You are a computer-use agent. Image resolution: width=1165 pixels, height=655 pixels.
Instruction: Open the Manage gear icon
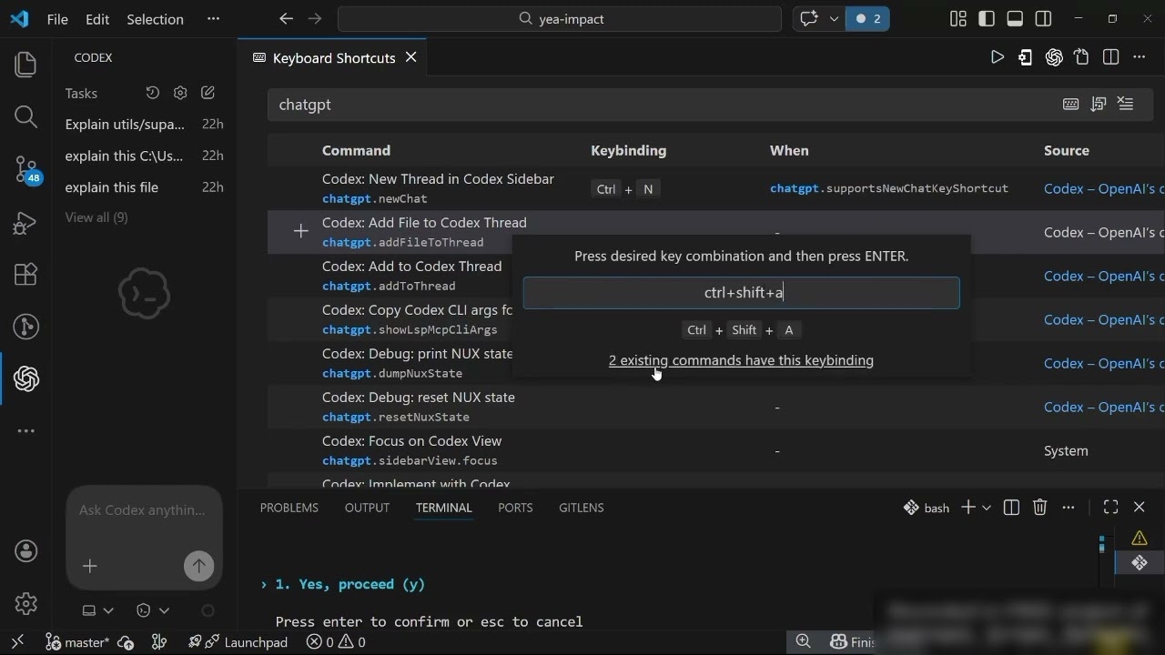click(x=25, y=602)
